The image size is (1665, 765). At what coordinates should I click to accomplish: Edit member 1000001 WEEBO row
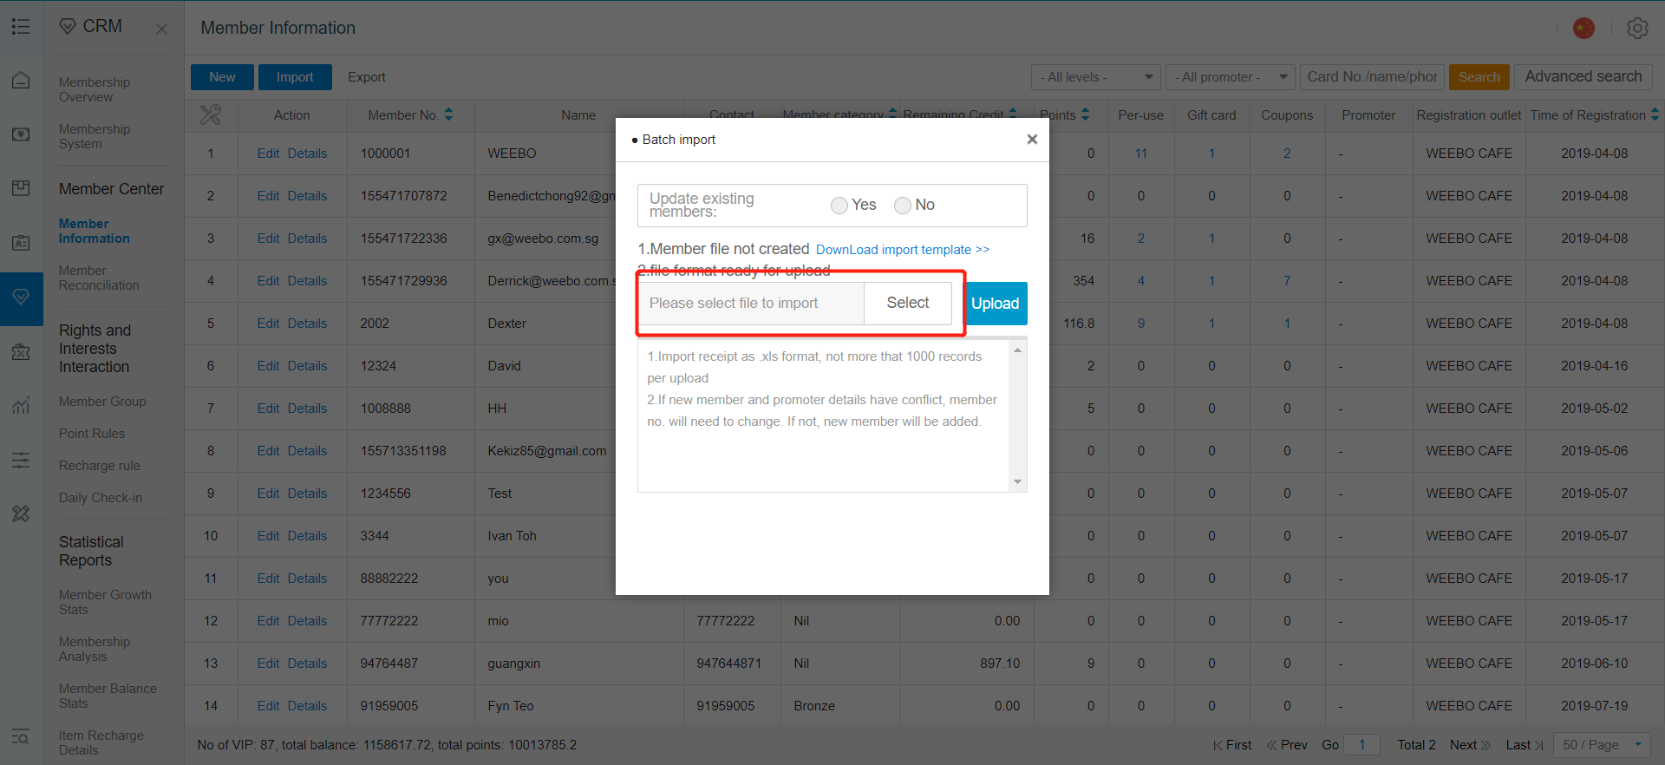pos(268,154)
